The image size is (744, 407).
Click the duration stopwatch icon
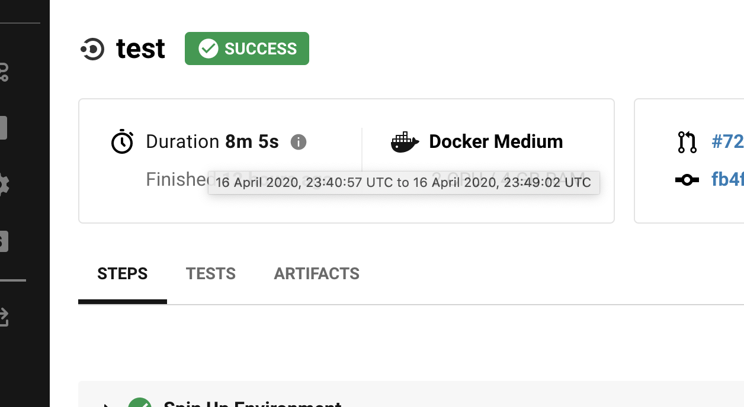coord(122,142)
